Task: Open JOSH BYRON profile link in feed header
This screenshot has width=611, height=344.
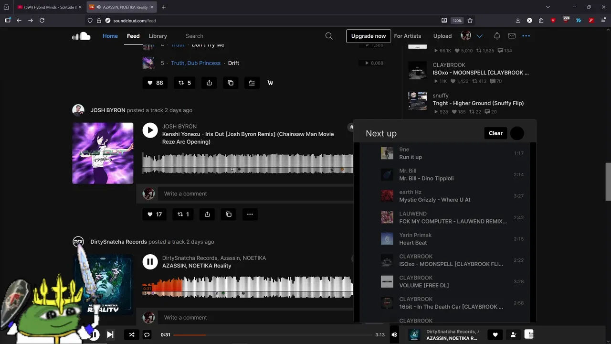Action: pos(108,110)
